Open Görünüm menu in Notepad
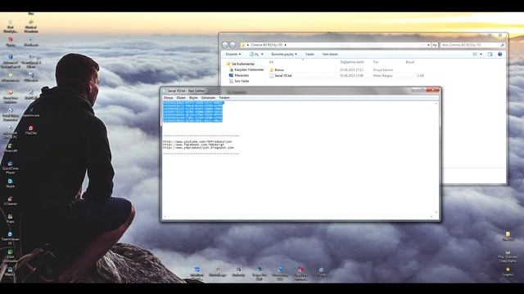Viewport: 524px width, 294px height. 208,98
